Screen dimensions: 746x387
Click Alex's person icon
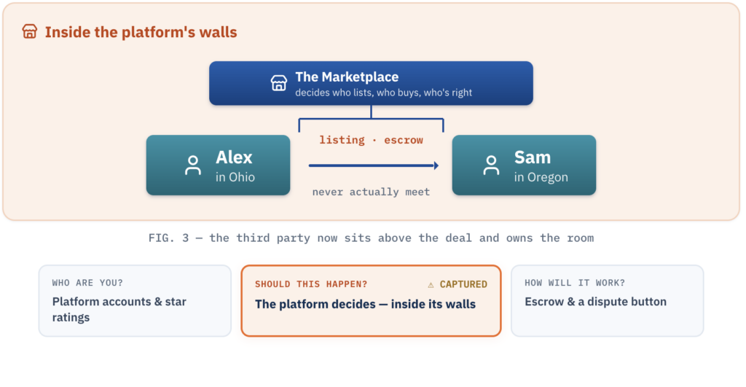(192, 165)
